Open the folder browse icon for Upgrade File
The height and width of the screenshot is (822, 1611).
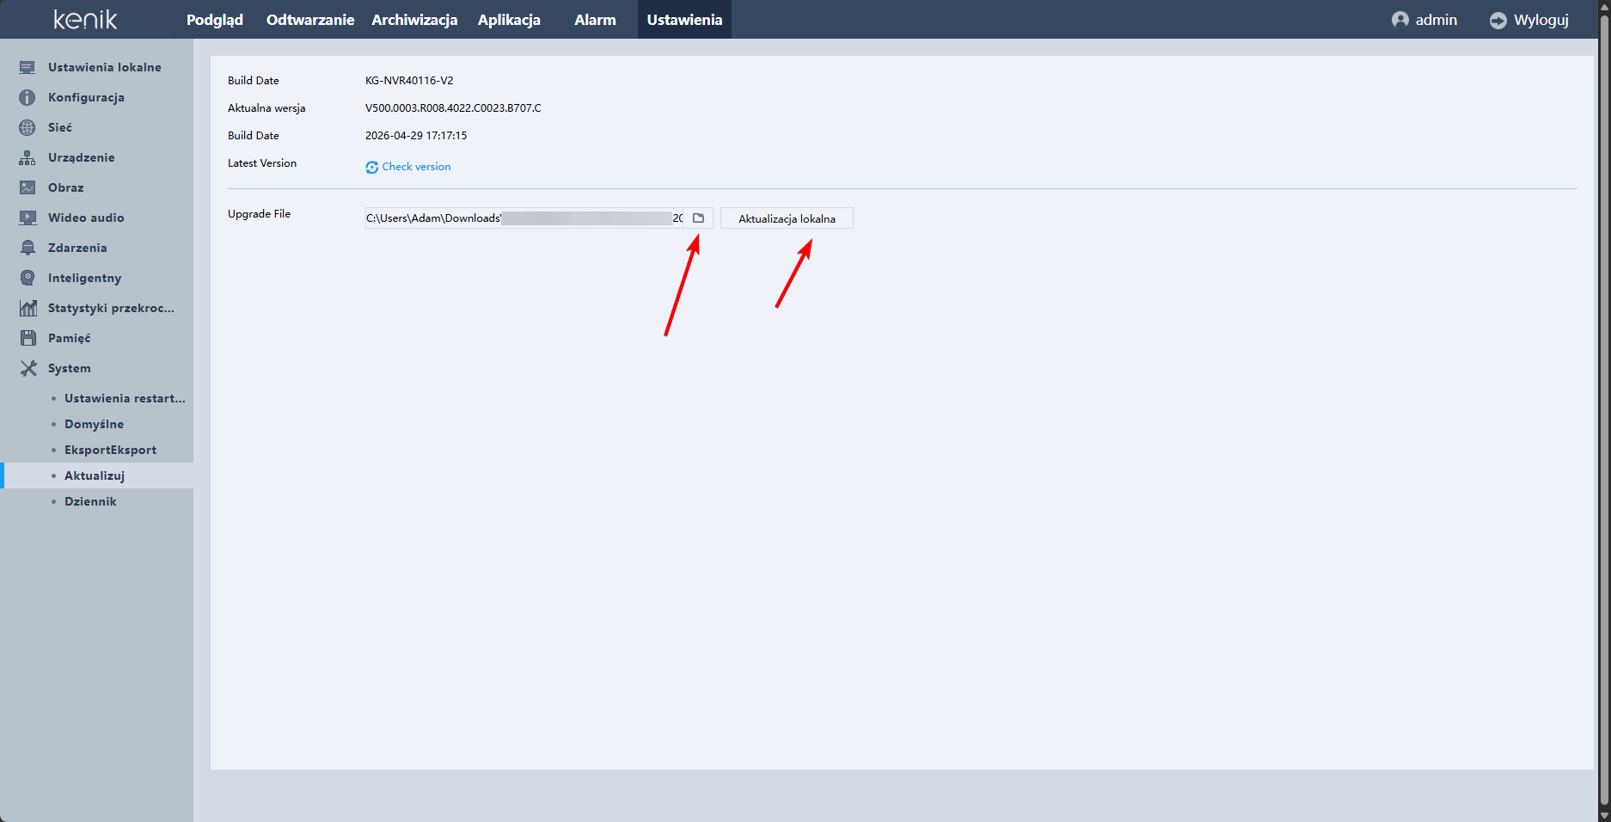pyautogui.click(x=698, y=218)
